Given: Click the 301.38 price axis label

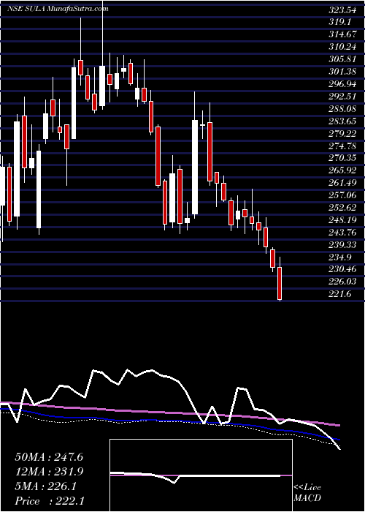Looking at the screenshot, I should point(342,72).
